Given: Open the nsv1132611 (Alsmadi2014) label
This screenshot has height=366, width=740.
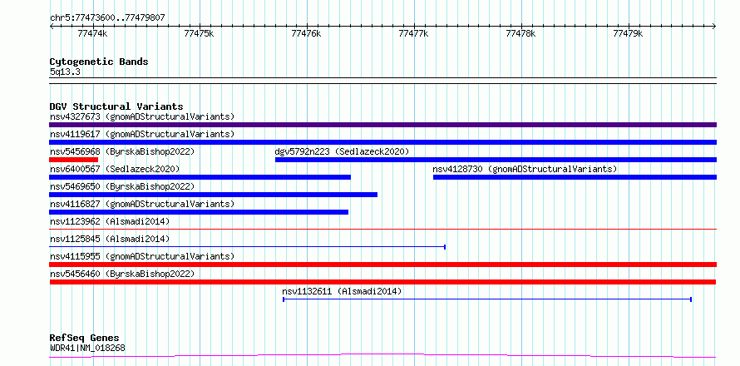Looking at the screenshot, I should coord(343,291).
